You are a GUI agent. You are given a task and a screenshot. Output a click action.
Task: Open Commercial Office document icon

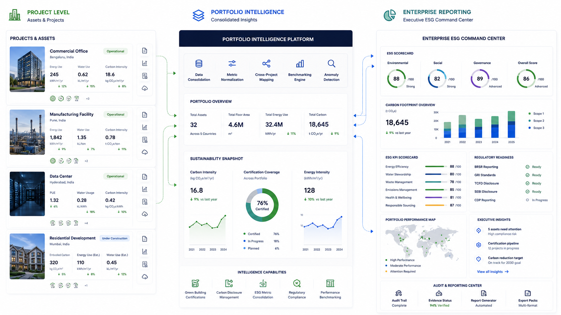tap(145, 51)
